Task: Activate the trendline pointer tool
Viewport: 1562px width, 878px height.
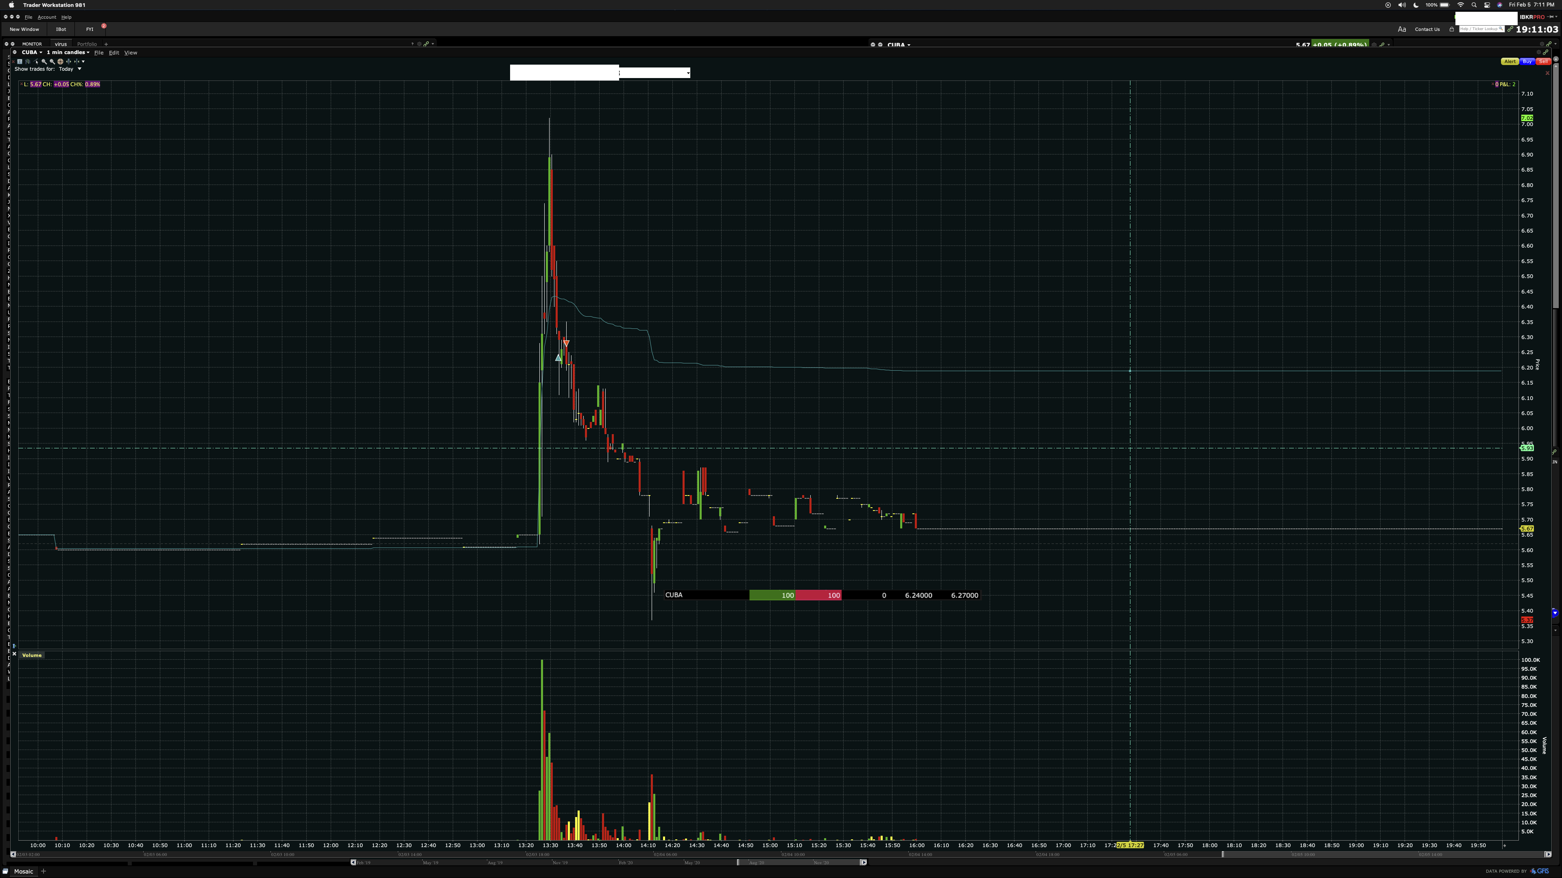Action: [36, 62]
